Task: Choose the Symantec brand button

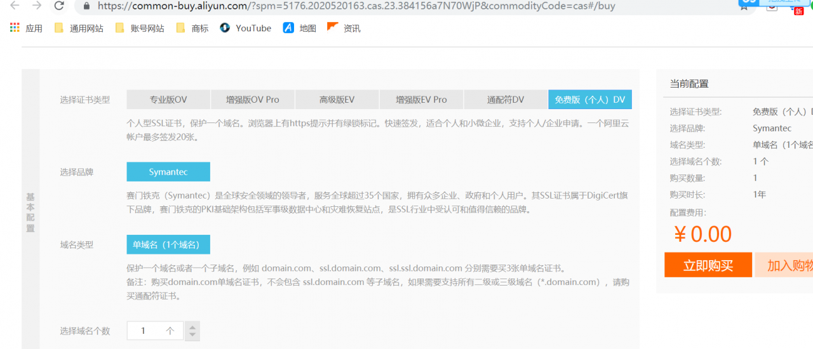Action: point(168,172)
